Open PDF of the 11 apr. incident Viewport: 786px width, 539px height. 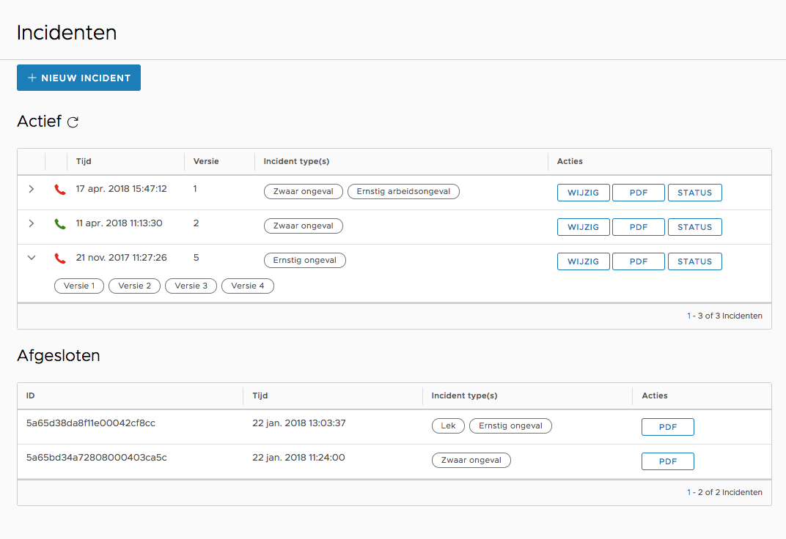[x=638, y=227]
